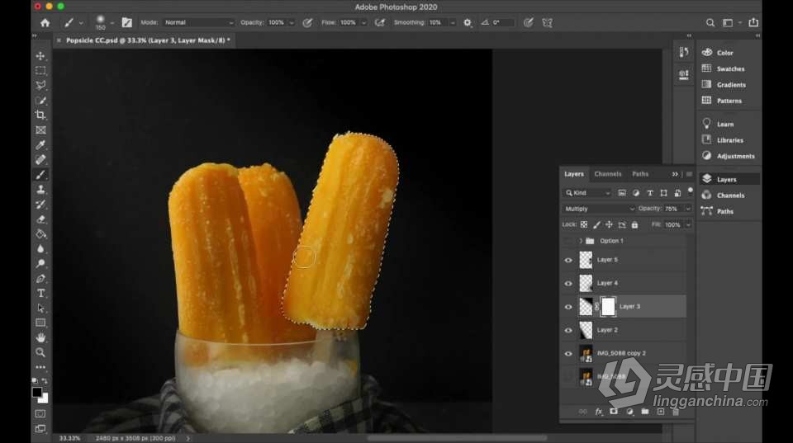The image size is (793, 443).
Task: Open the brush preset picker arrow
Action: tap(112, 23)
